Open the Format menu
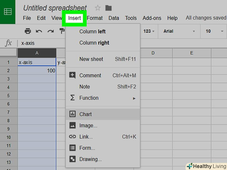Viewport: 227px width, 170px height. [x=95, y=18]
